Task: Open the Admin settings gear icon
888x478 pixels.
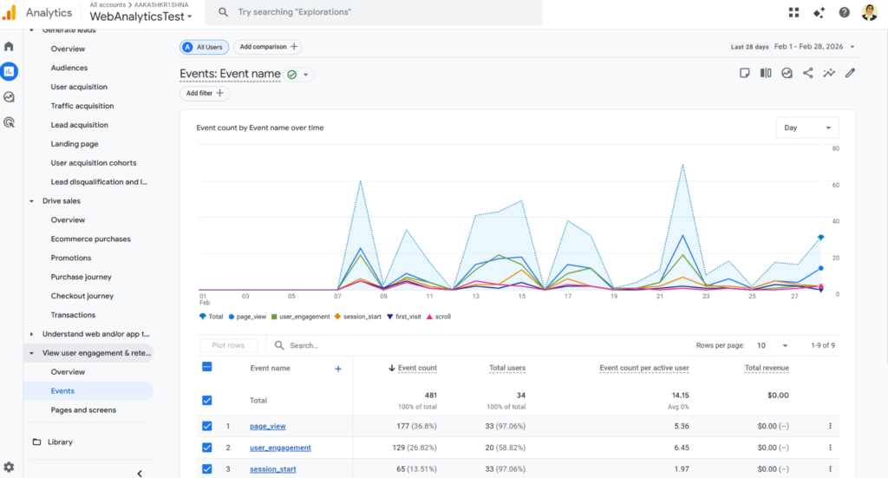Action: click(x=10, y=467)
